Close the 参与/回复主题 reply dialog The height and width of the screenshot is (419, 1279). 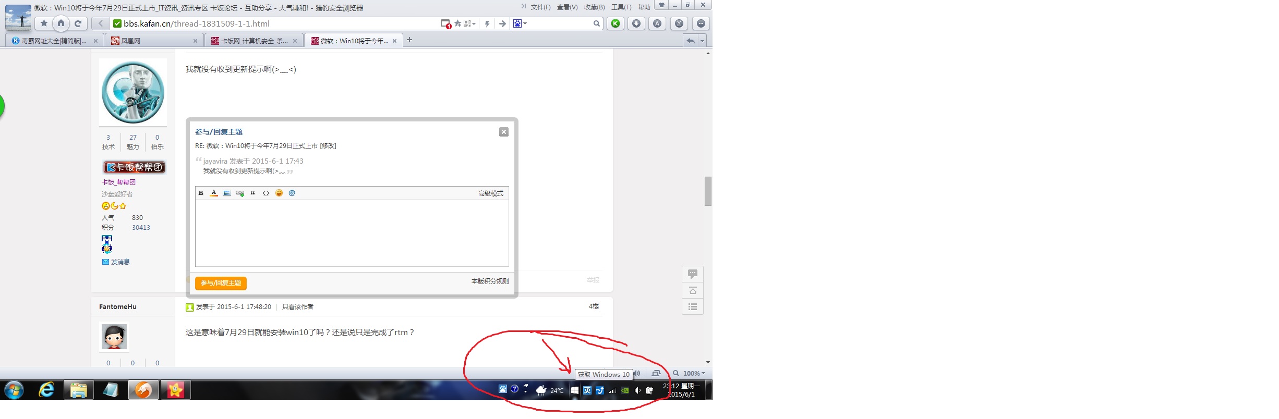pyautogui.click(x=504, y=132)
